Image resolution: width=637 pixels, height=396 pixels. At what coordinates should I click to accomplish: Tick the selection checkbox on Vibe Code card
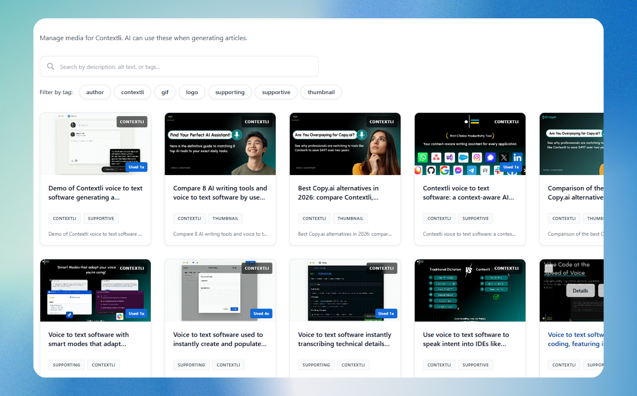point(549,268)
